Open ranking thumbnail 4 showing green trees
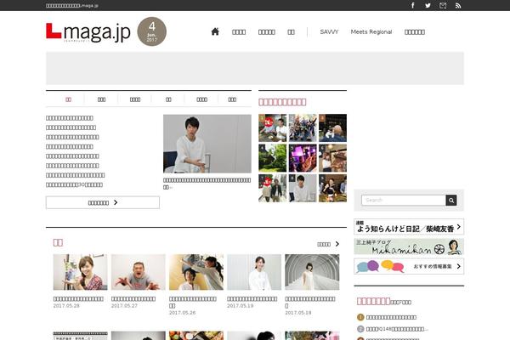The width and height of the screenshot is (510, 340). 273,158
